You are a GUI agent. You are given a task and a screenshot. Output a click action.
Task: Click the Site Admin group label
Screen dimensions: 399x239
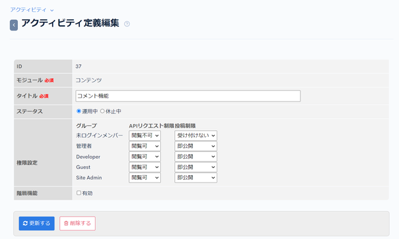click(x=89, y=178)
